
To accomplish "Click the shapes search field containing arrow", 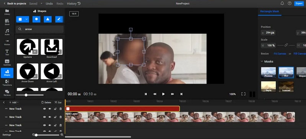I will (x=39, y=29).
